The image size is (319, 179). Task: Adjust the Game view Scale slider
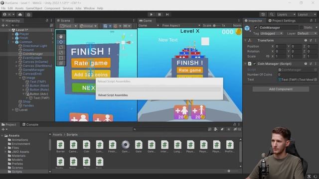(x=216, y=25)
